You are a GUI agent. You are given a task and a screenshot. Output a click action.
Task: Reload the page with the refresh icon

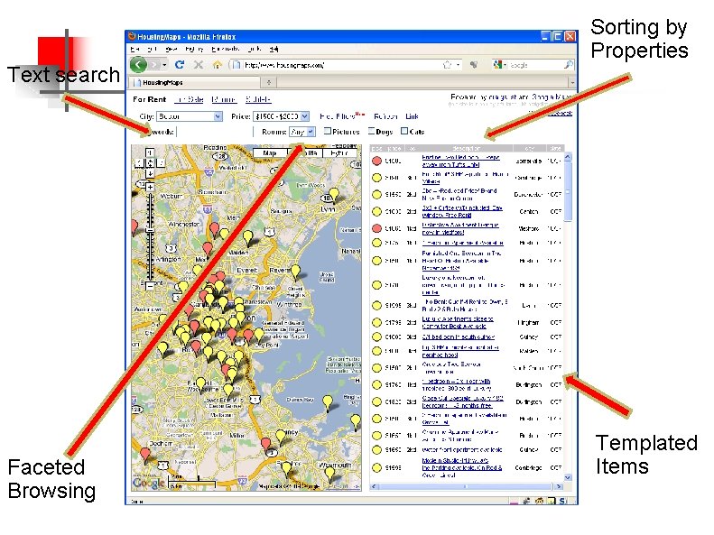[180, 65]
